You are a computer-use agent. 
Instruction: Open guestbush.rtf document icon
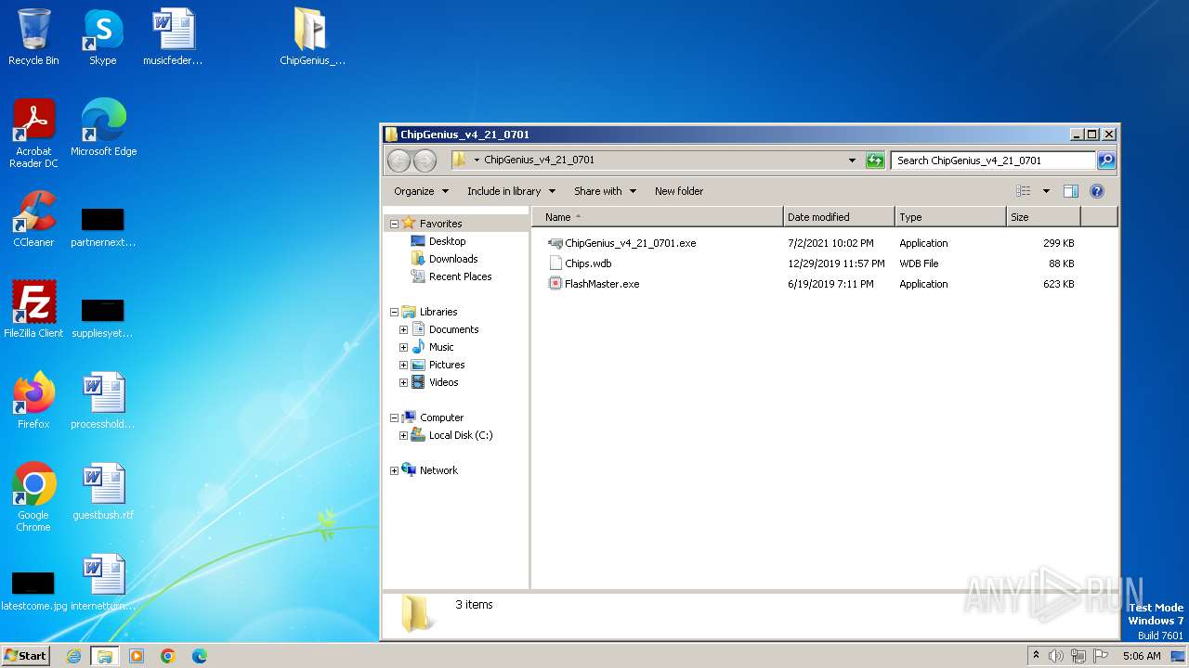103,492
